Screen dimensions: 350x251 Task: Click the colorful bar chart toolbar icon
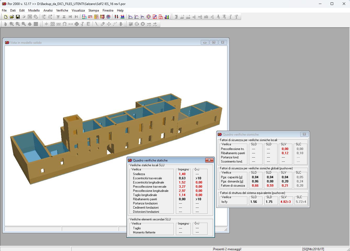click(167, 17)
